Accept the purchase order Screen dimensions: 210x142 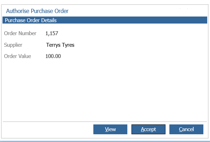148,129
